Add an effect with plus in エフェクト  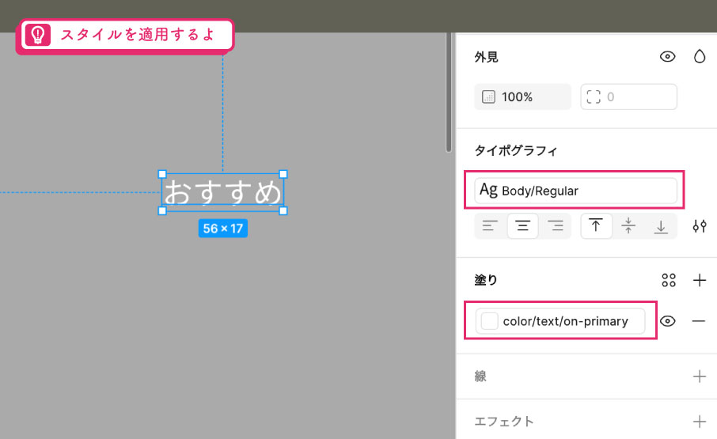coord(699,421)
